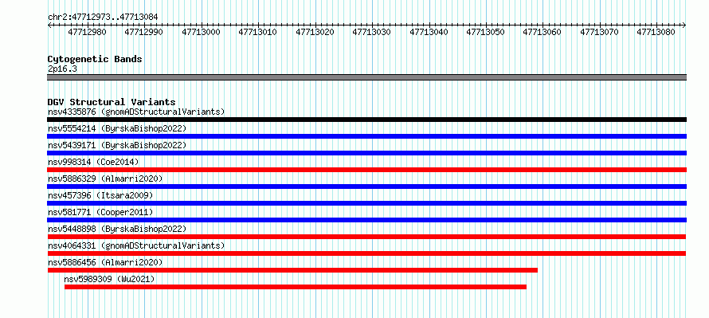The image size is (709, 318).
Task: Click the black nsv4335876 gnomAD variant bar
Action: pos(366,120)
